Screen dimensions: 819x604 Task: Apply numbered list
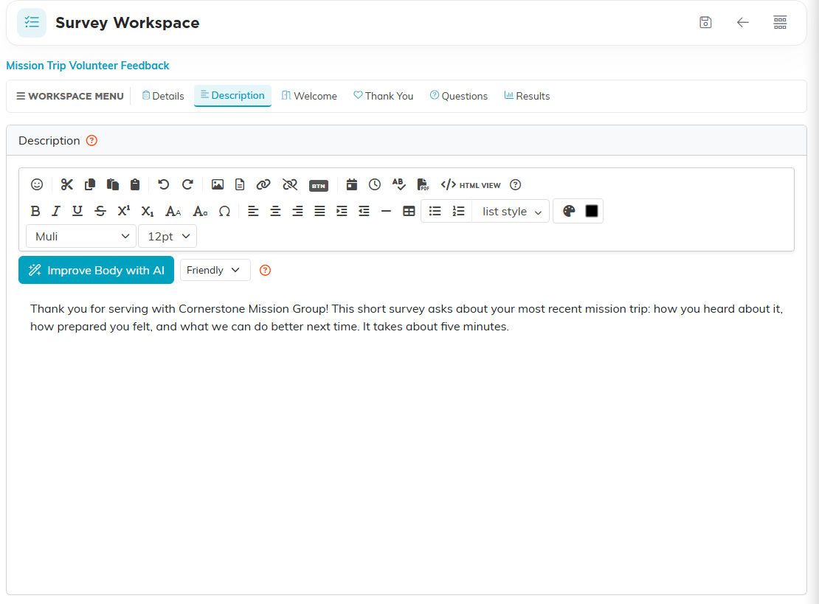click(458, 211)
